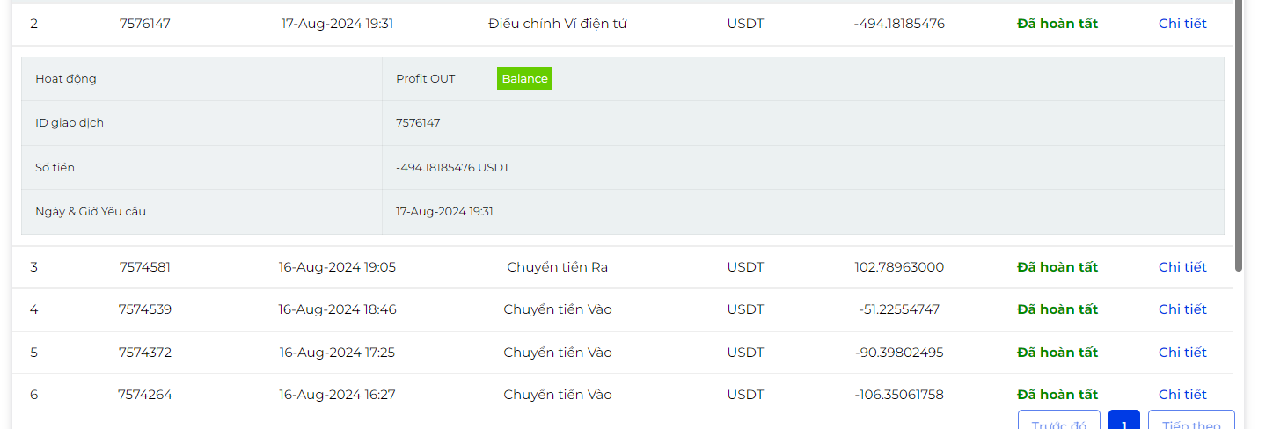The height and width of the screenshot is (429, 1273).
Task: Expand Chi tiết for transaction 7574581
Action: [1182, 267]
